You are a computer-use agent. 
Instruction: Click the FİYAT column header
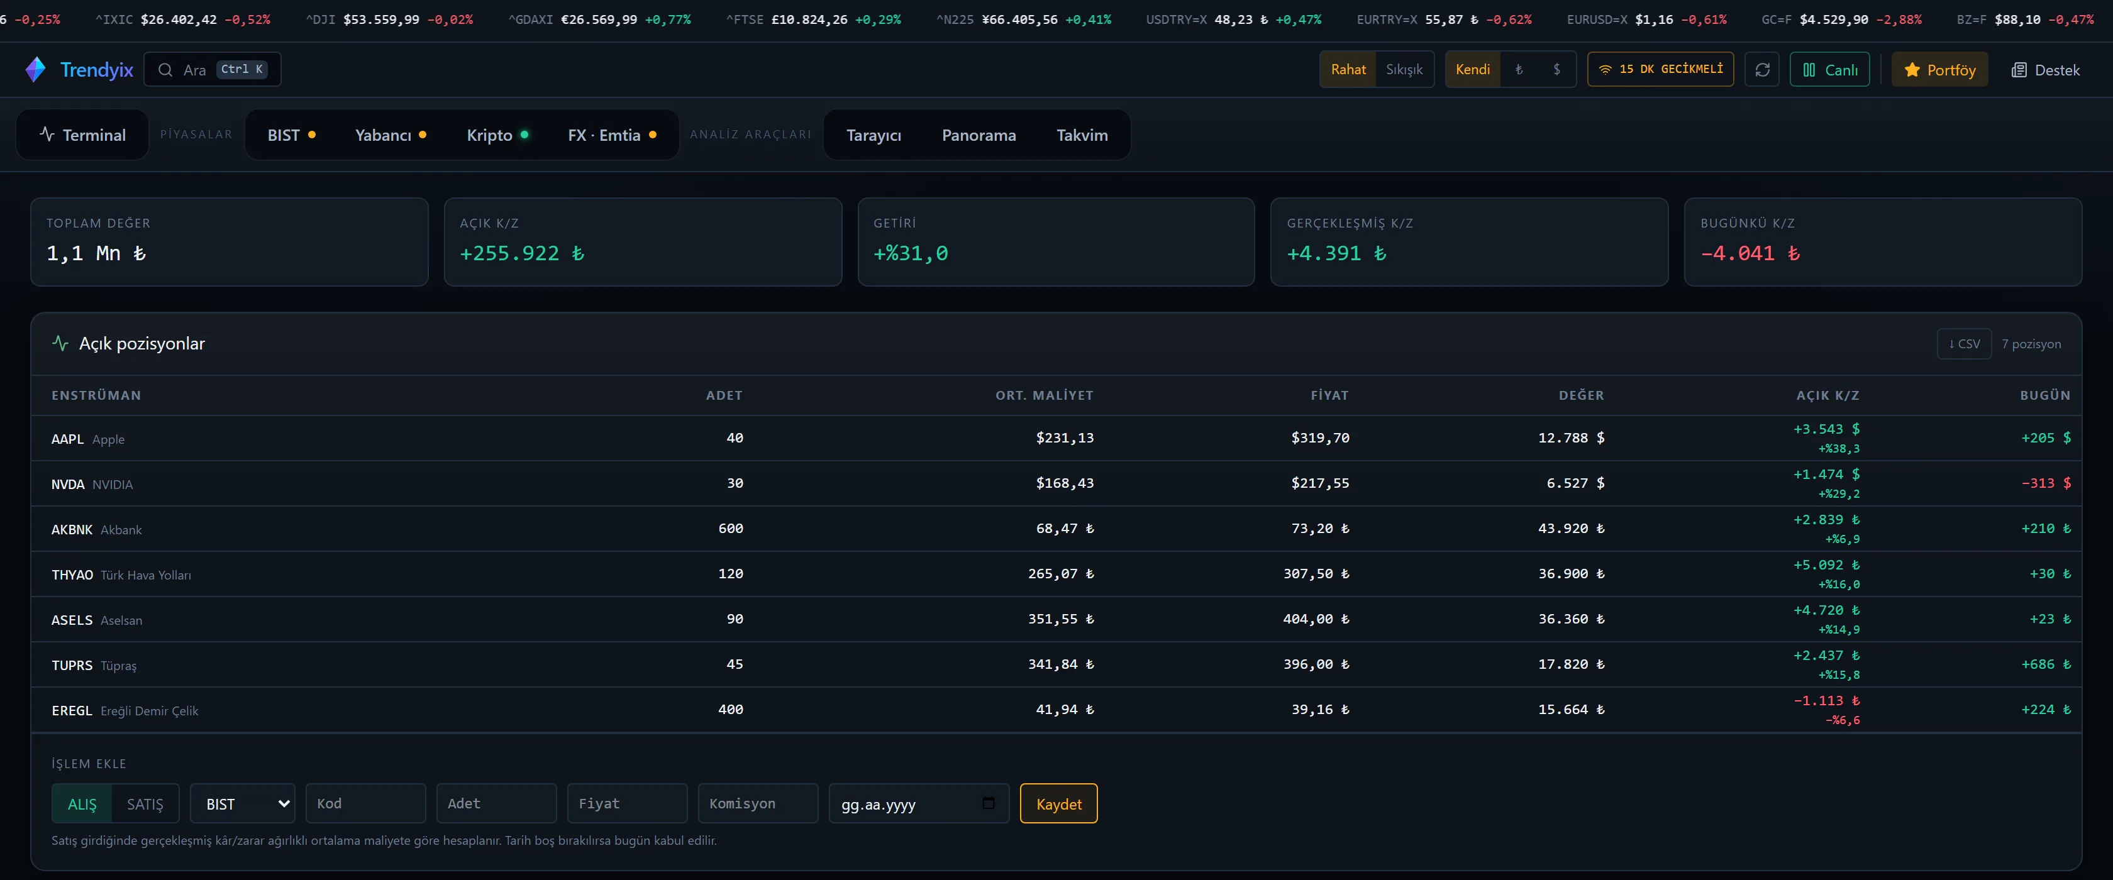point(1329,395)
